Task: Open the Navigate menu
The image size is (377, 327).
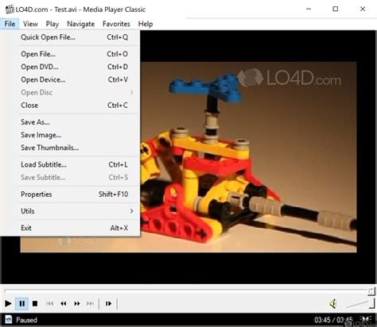Action: 80,24
